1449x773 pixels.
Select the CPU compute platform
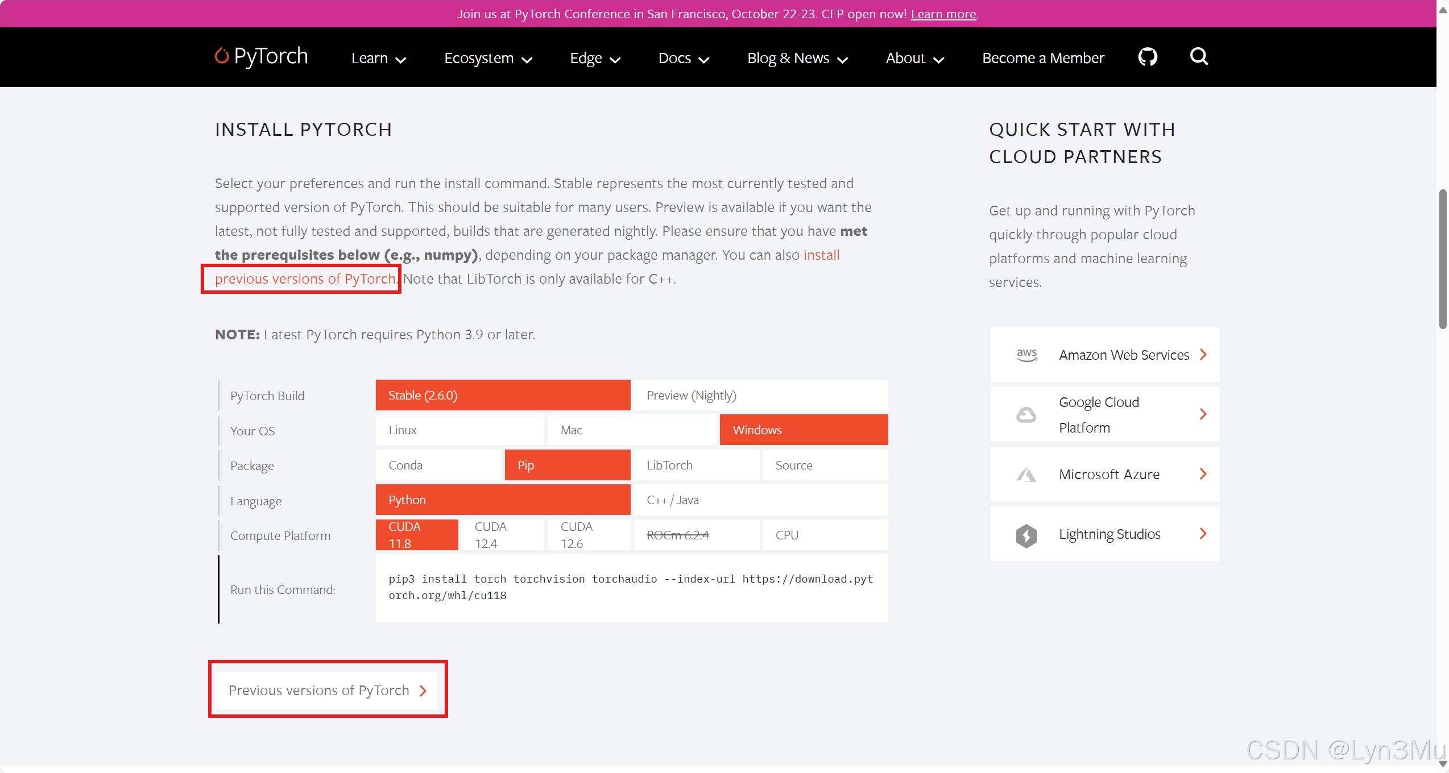[825, 535]
